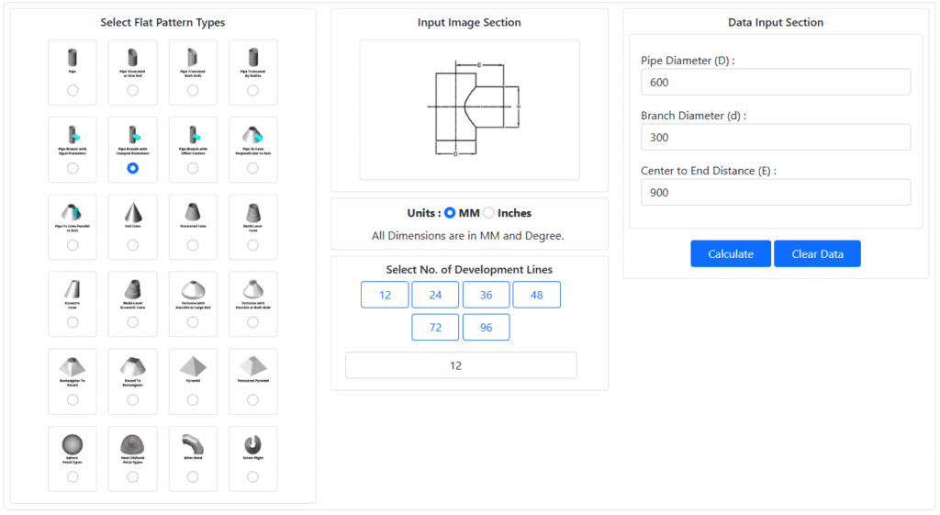
Task: Click the Calculate button
Action: [x=730, y=253]
